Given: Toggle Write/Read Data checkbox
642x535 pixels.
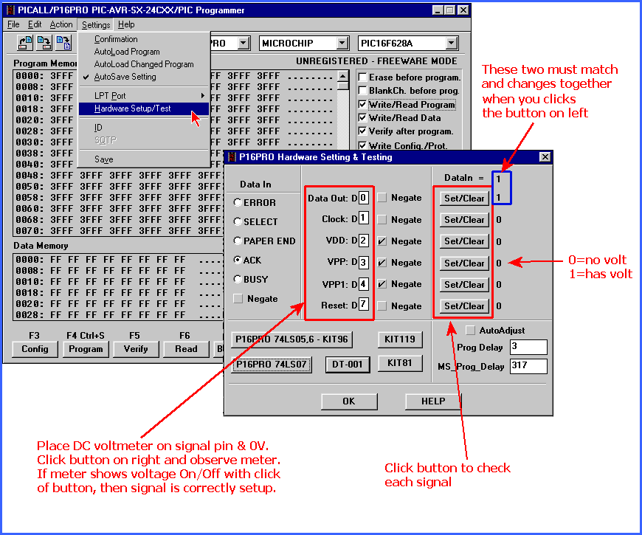Looking at the screenshot, I should (x=362, y=118).
